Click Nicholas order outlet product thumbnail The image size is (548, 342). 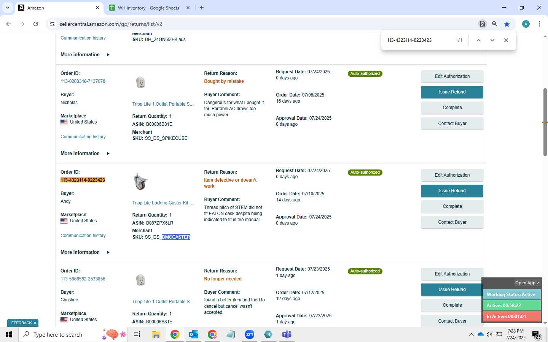(x=140, y=82)
